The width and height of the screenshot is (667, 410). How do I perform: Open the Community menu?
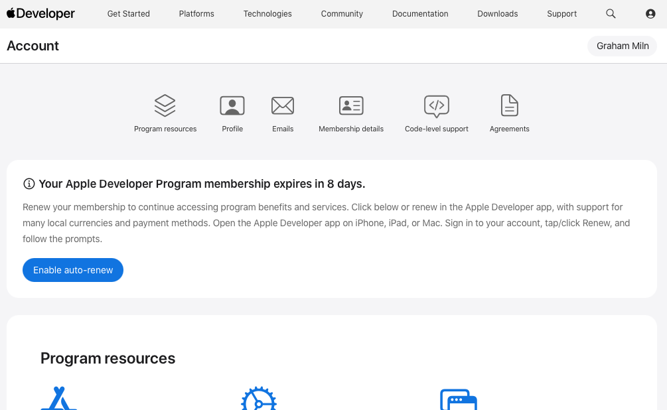click(x=342, y=14)
